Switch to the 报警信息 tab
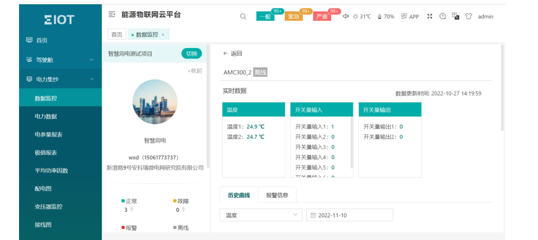538x240 pixels. (x=277, y=195)
